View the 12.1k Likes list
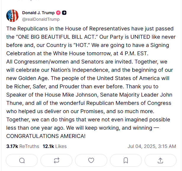 (54, 146)
